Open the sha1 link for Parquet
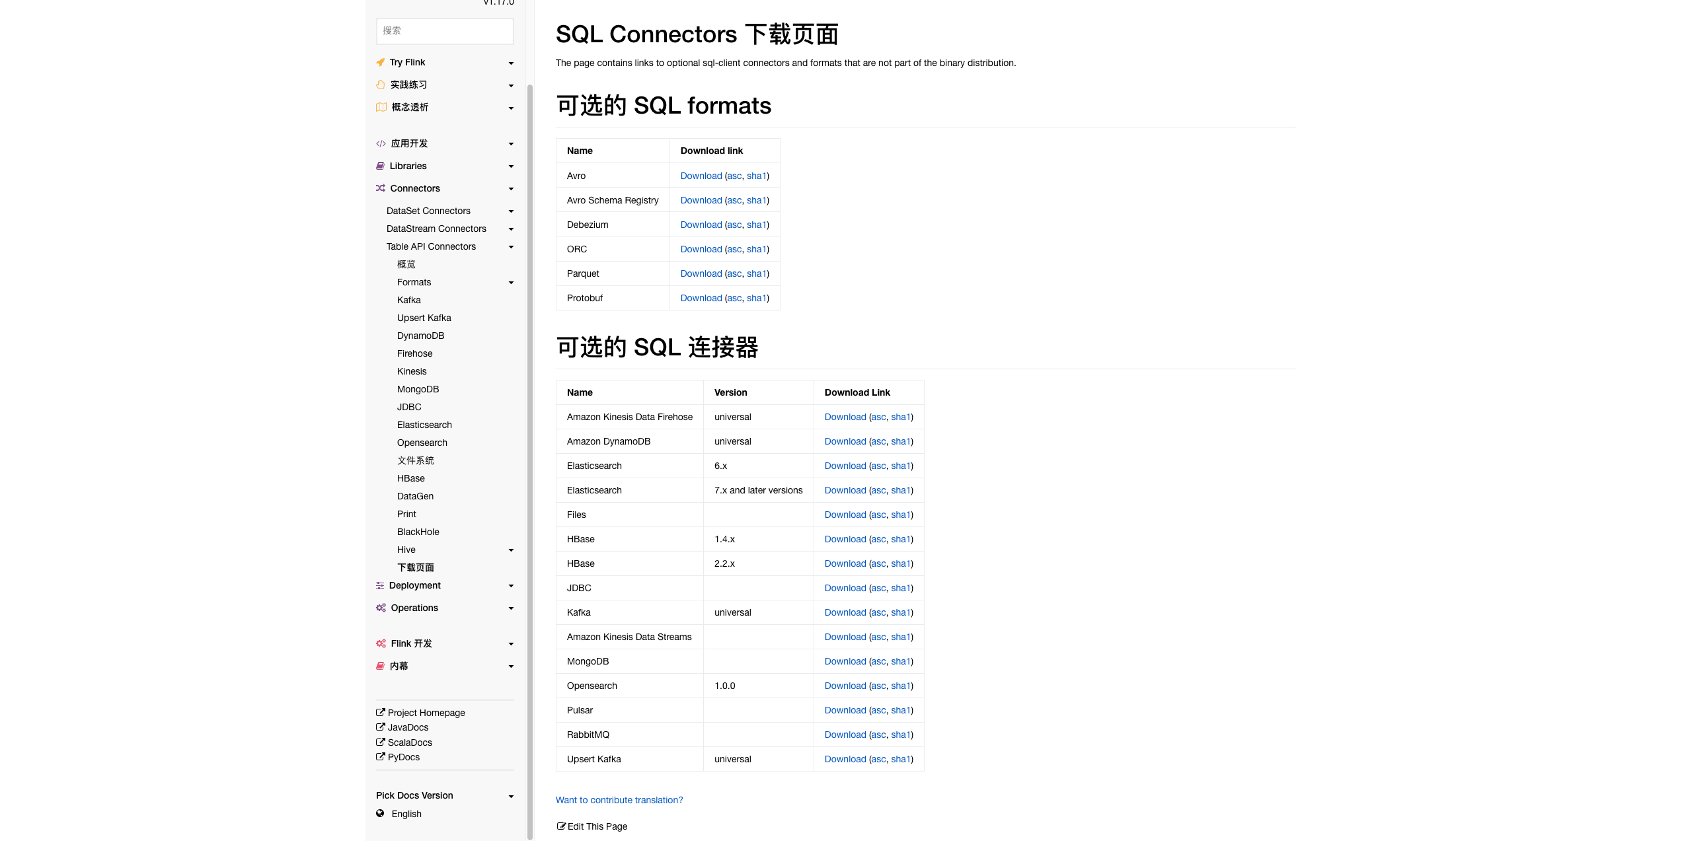This screenshot has width=1682, height=864. click(757, 273)
